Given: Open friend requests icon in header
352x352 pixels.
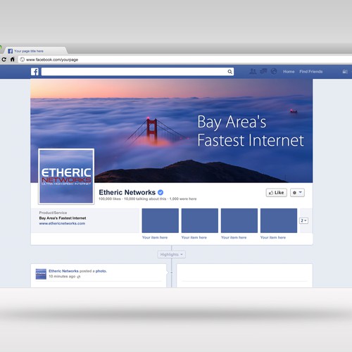Looking at the screenshot, I should click(x=253, y=71).
